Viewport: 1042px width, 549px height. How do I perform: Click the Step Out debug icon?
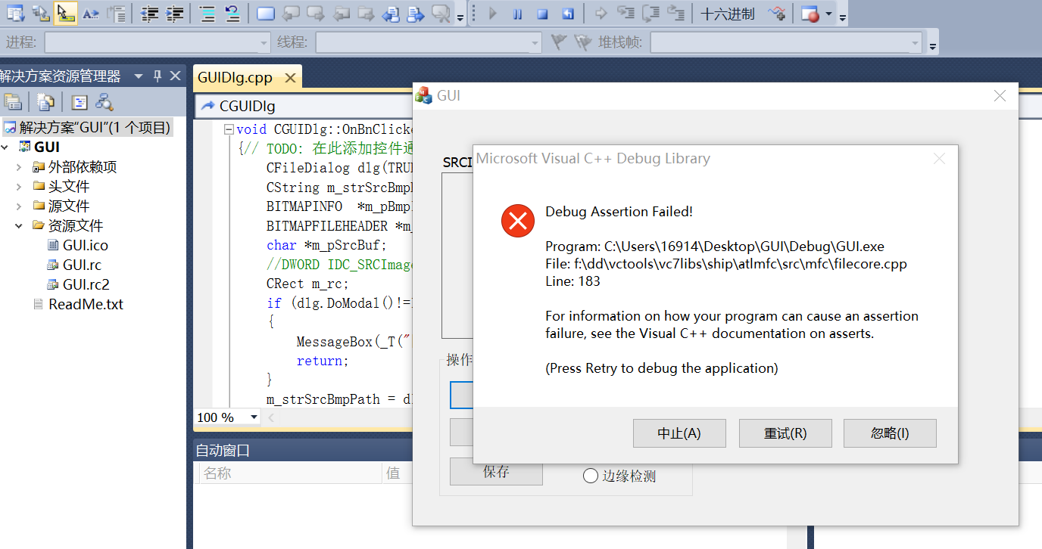pyautogui.click(x=676, y=14)
